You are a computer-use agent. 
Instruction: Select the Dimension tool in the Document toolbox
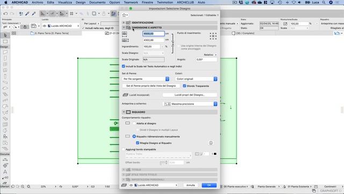tap(5, 160)
